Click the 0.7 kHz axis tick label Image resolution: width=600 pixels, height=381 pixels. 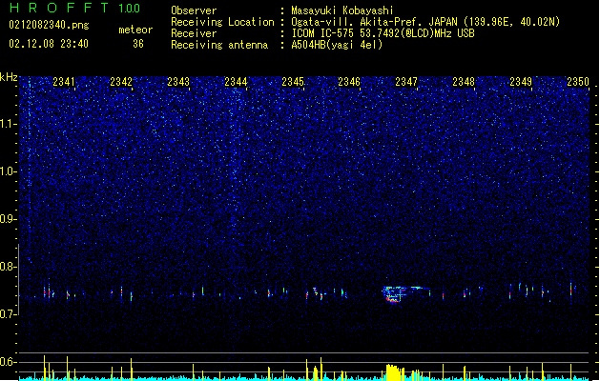point(8,314)
